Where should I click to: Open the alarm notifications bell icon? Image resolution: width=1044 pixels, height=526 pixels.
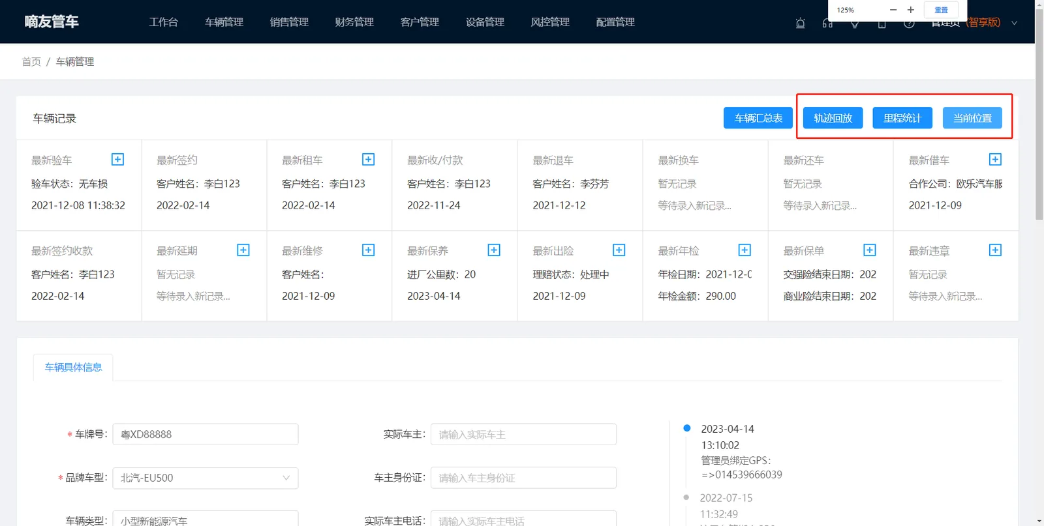[801, 23]
